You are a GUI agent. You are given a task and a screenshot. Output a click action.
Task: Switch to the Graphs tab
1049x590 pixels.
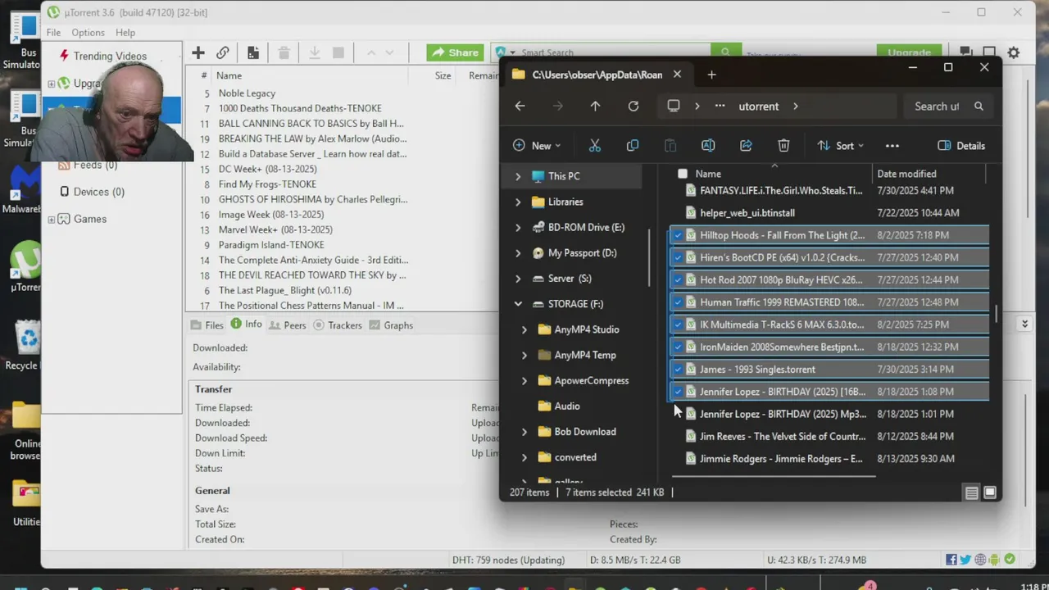pos(391,325)
